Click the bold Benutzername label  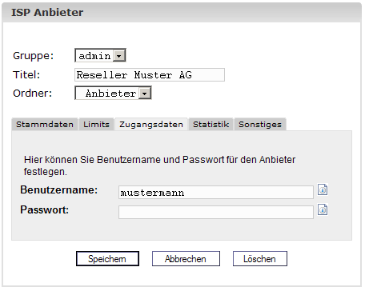tap(59, 190)
